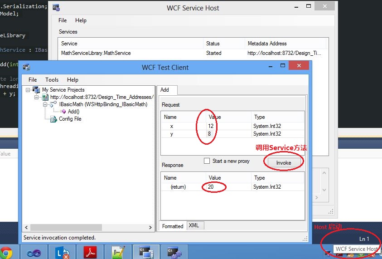The height and width of the screenshot is (259, 382).
Task: Open Adobe Reader from the taskbar
Action: (x=90, y=252)
